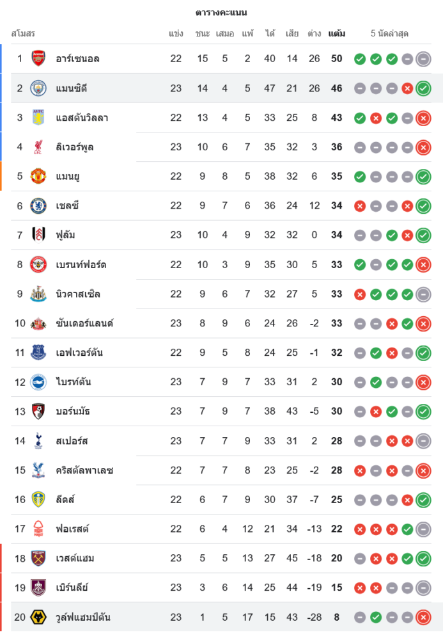Click Arsenal's latest draw indicator
Screen dimensions: 443x640
pyautogui.click(x=423, y=59)
